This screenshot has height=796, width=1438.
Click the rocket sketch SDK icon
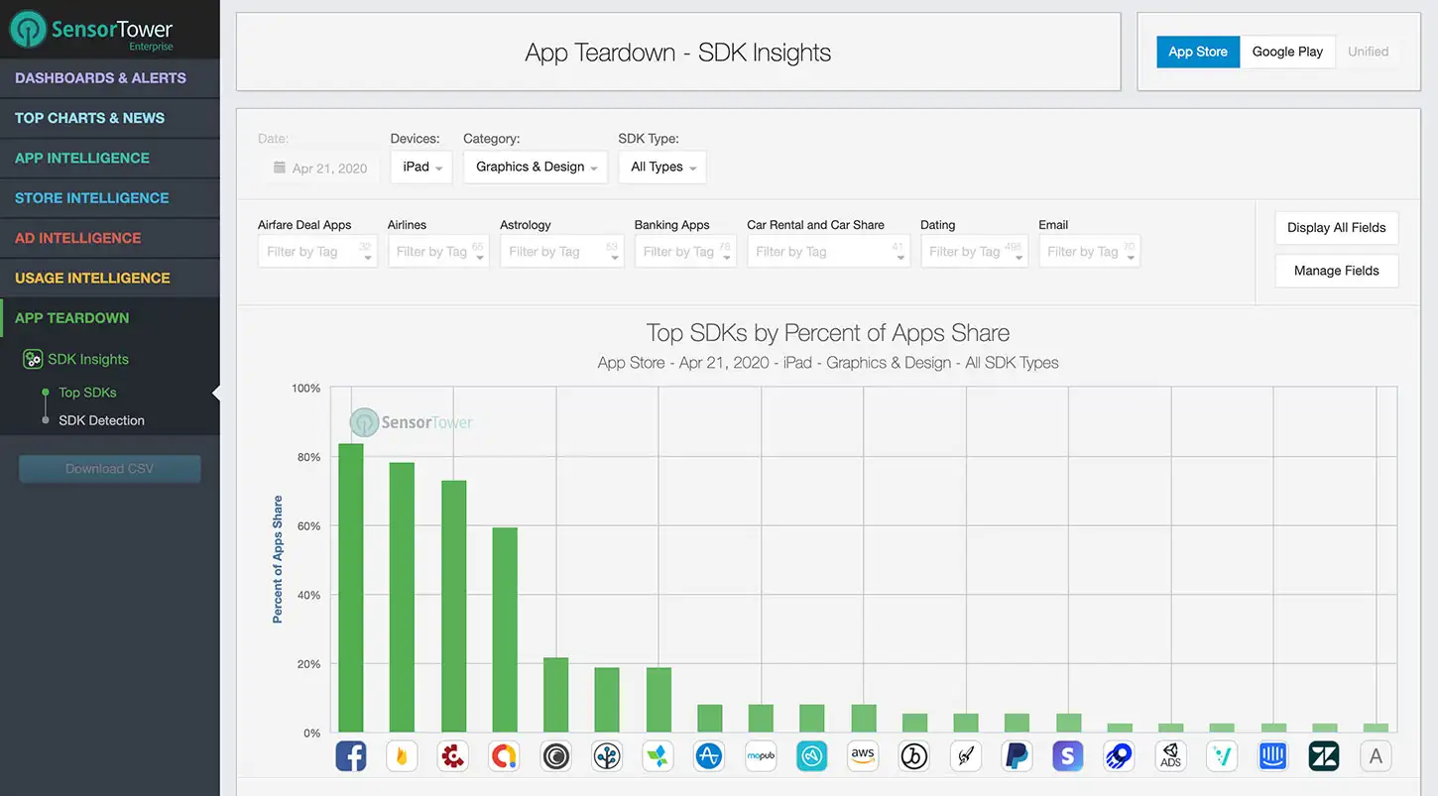(x=966, y=756)
